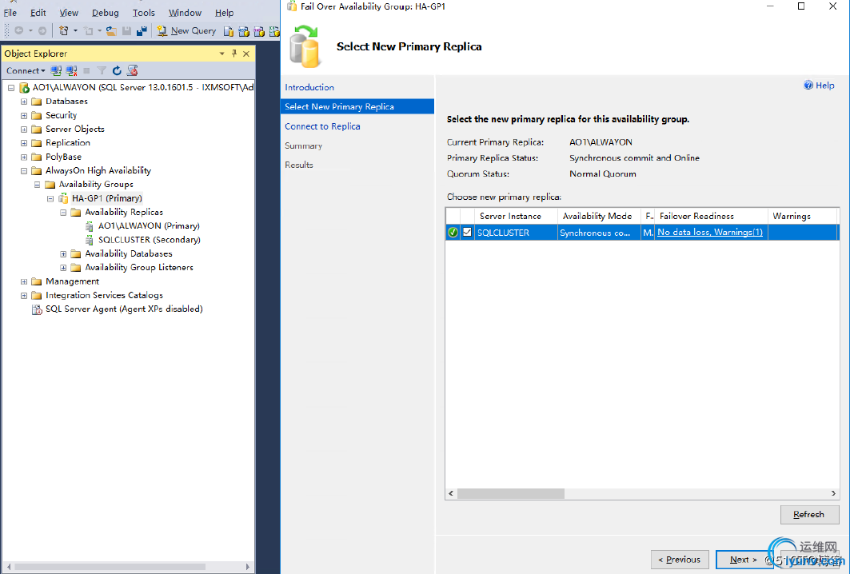Toggle the Object Explorer auto-hide pin
This screenshot has height=574, width=850.
pyautogui.click(x=234, y=53)
